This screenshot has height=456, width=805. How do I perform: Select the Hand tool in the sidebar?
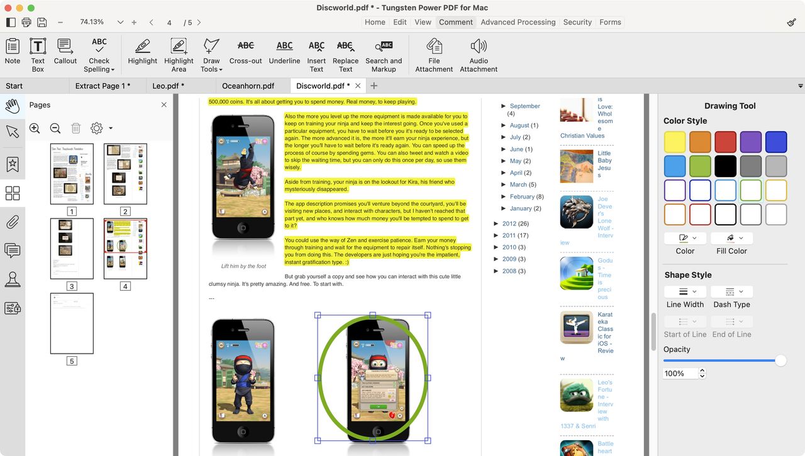tap(13, 106)
